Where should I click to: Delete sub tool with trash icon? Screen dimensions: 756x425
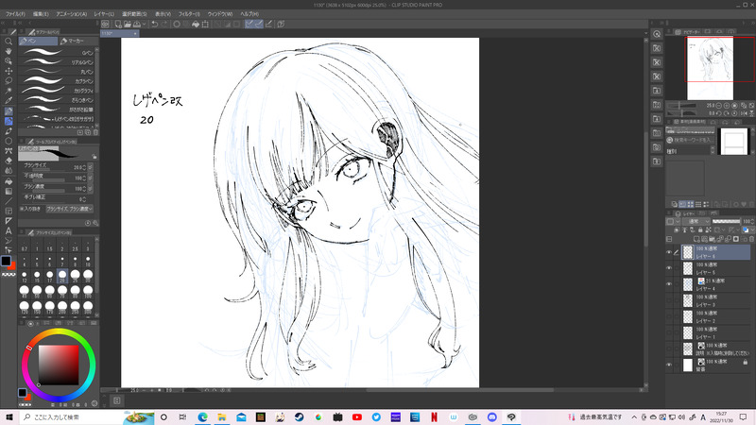click(95, 132)
